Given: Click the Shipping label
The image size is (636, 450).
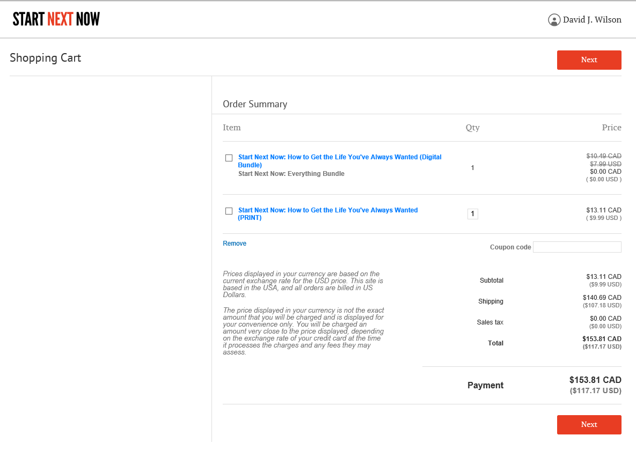Looking at the screenshot, I should pyautogui.click(x=491, y=301).
